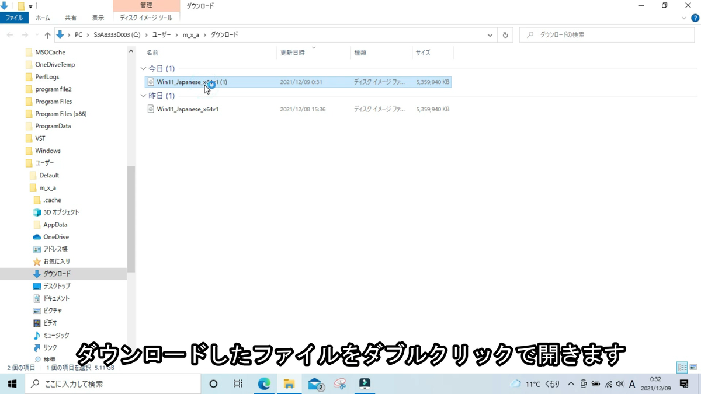This screenshot has width=701, height=394.
Task: Show hidden system tray icons chevron
Action: (x=571, y=384)
